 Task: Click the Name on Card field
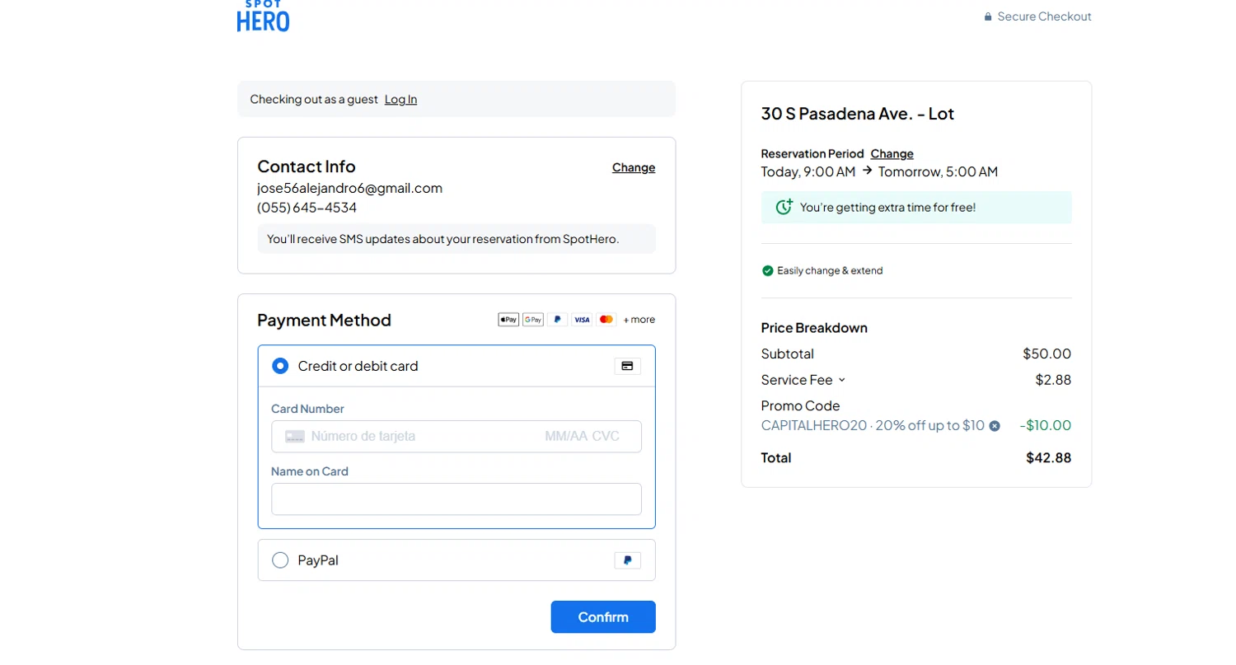coord(456,499)
